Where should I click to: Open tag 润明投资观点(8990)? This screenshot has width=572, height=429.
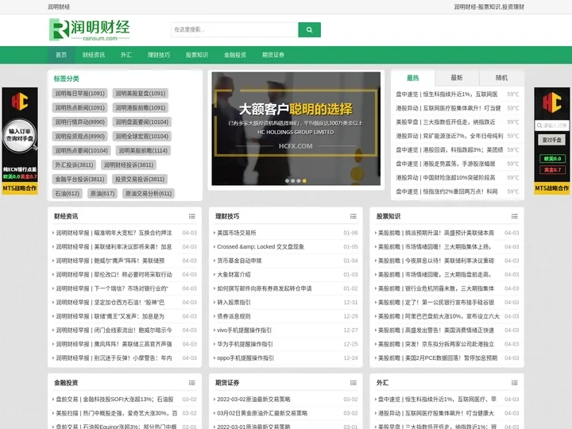coord(80,137)
